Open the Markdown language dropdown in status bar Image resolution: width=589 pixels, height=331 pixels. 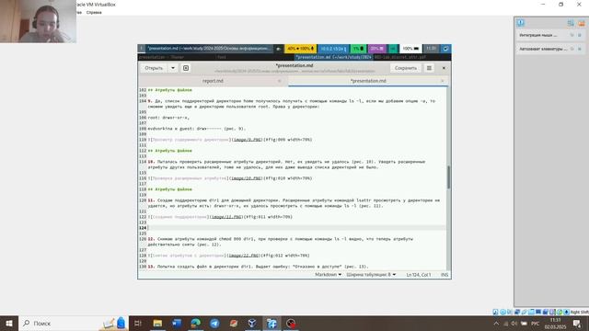click(x=328, y=275)
